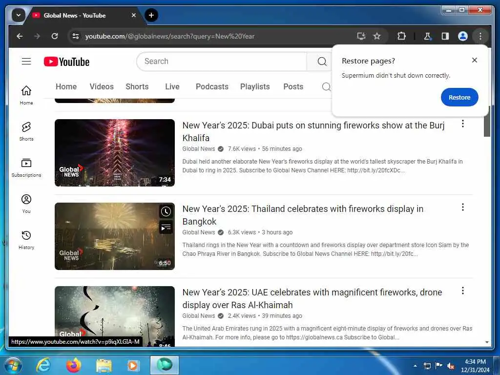Bookmark this page with the star
Screen dimensions: 500x375
pyautogui.click(x=377, y=36)
